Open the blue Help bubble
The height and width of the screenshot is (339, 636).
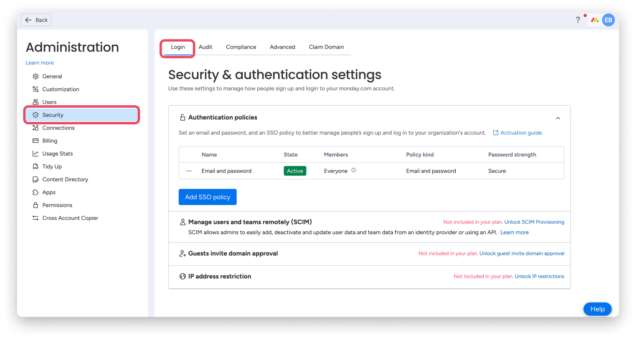(x=597, y=309)
